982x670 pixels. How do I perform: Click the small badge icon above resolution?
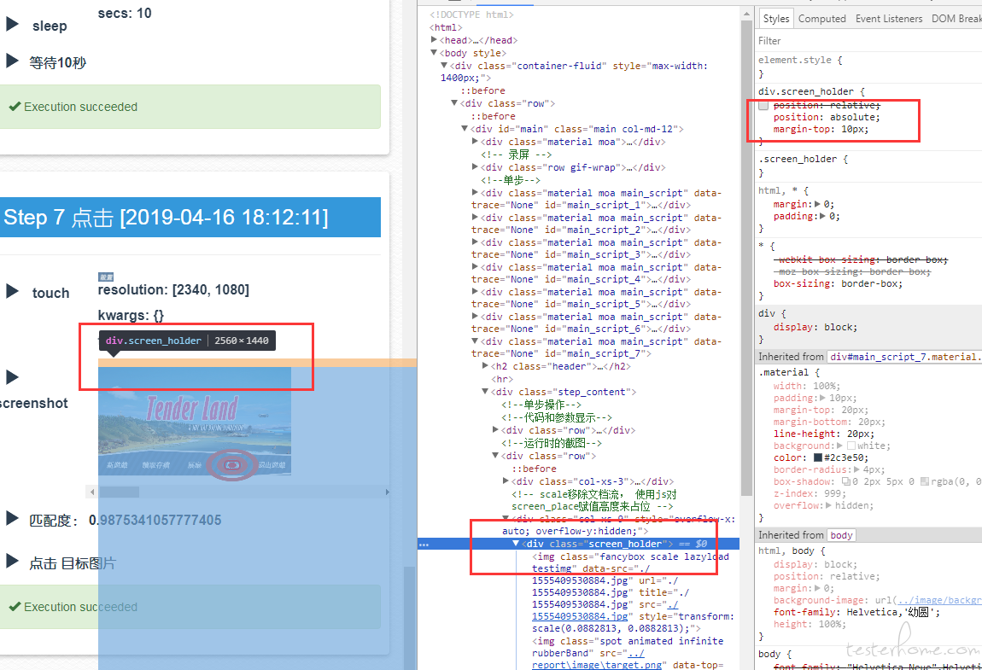click(x=106, y=277)
